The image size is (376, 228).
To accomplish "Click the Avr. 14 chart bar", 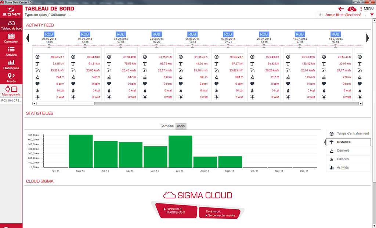I will [x=106, y=154].
